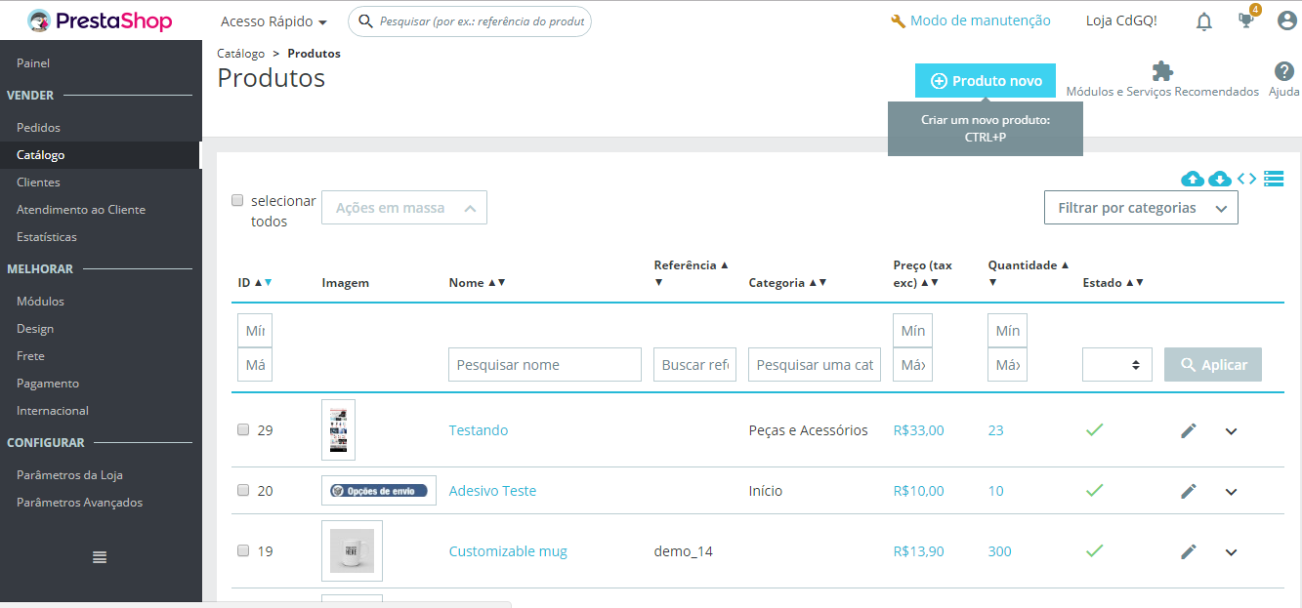Click into the Pesquisar nome field
This screenshot has width=1302, height=608.
click(x=545, y=364)
